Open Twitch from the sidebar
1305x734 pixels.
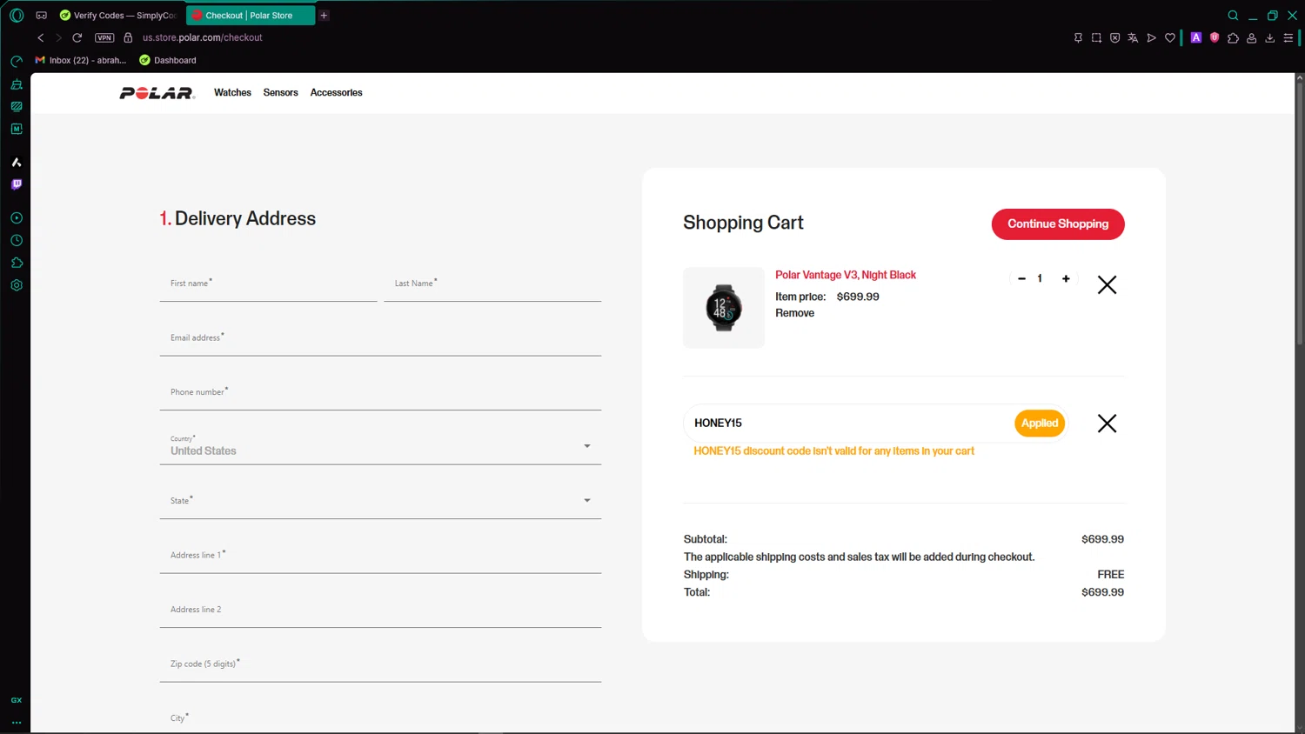17,184
